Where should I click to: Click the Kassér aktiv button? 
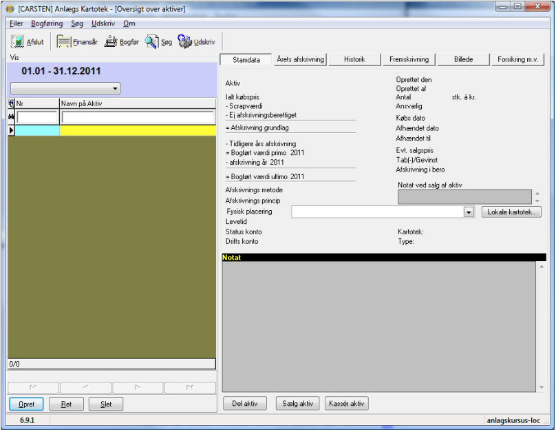[x=347, y=403]
